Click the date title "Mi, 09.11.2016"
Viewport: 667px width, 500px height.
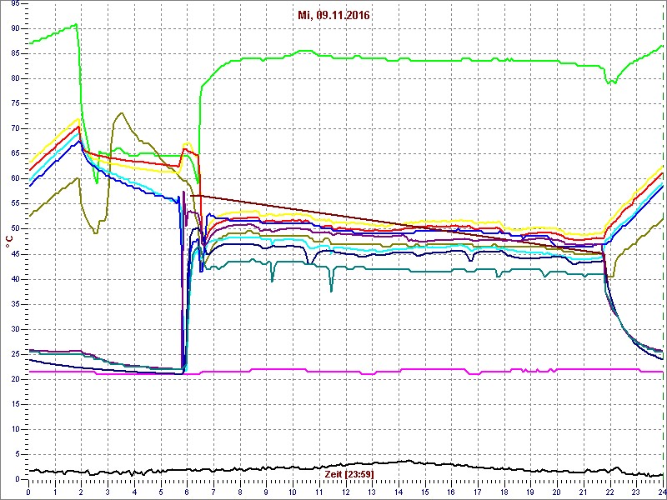[333, 16]
